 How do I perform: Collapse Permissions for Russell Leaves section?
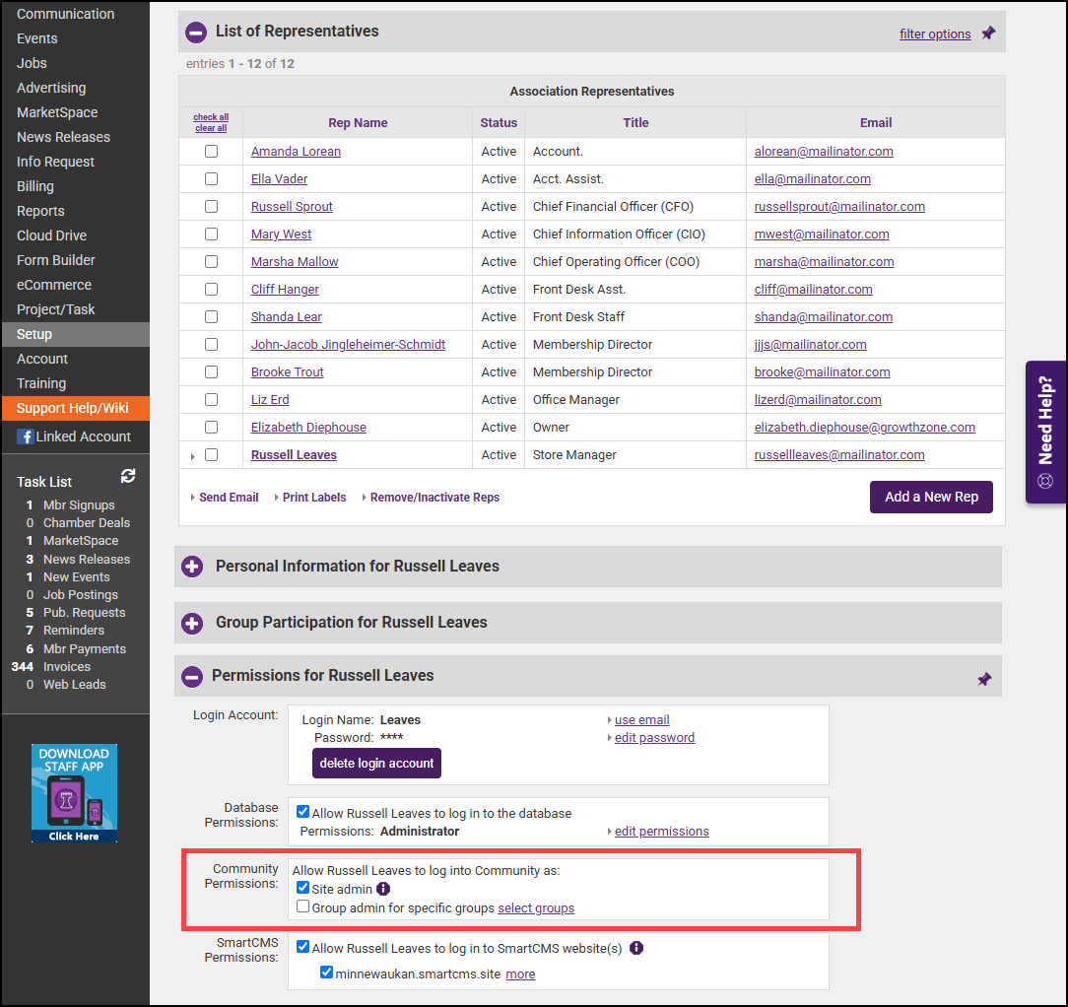[192, 676]
